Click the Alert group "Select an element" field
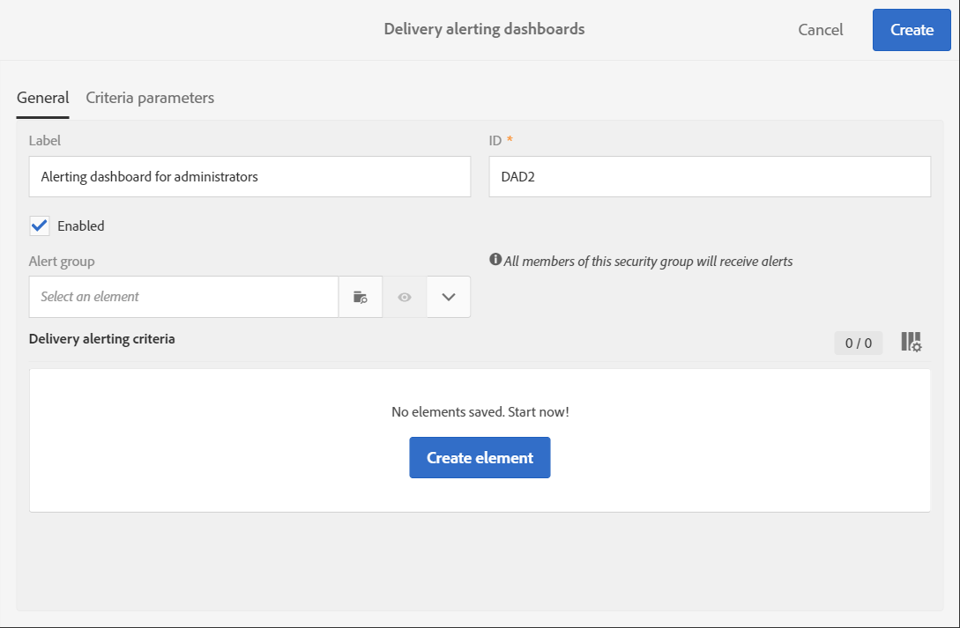 [183, 297]
